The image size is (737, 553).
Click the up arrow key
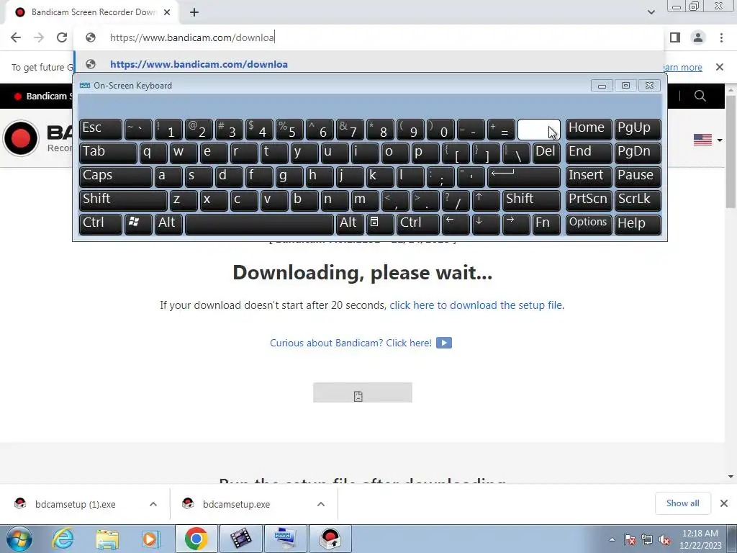pyautogui.click(x=486, y=200)
